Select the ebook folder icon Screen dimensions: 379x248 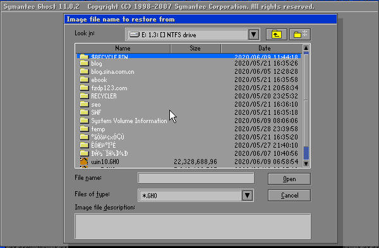click(84, 80)
